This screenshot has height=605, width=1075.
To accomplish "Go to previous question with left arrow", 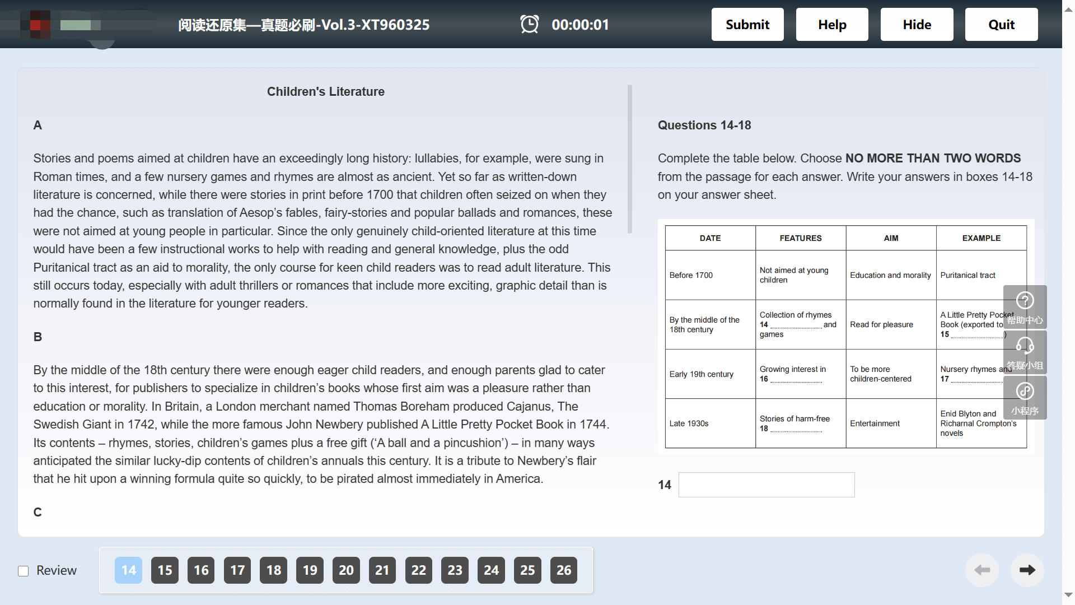I will (982, 570).
